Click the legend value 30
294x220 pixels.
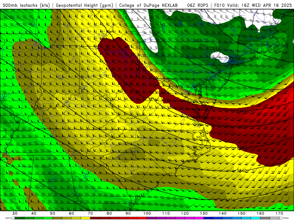coord(15,213)
